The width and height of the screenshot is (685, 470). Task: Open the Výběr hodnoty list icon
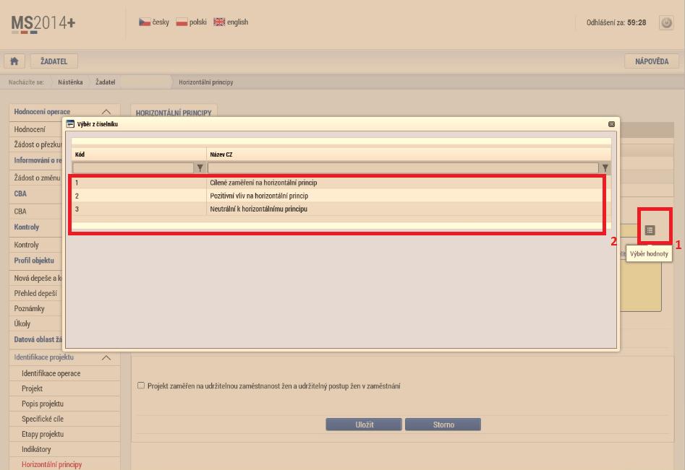(x=650, y=230)
